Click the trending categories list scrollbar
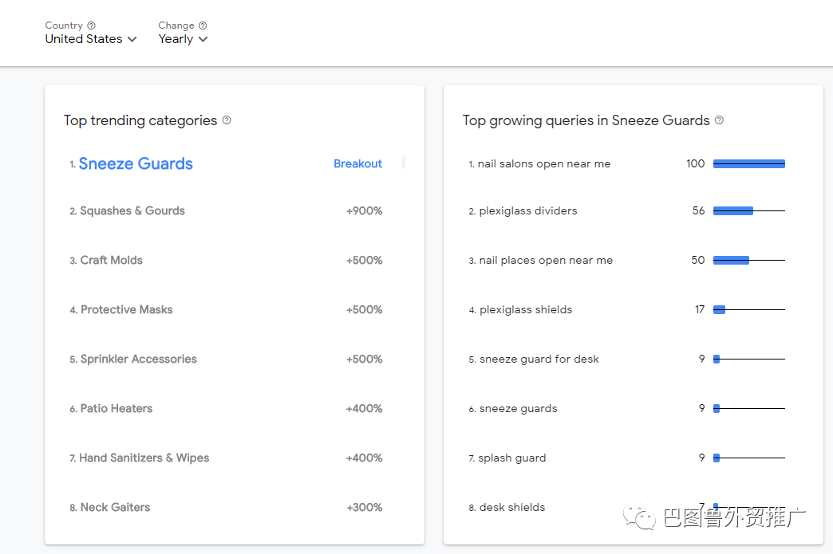This screenshot has width=833, height=554. (x=404, y=163)
